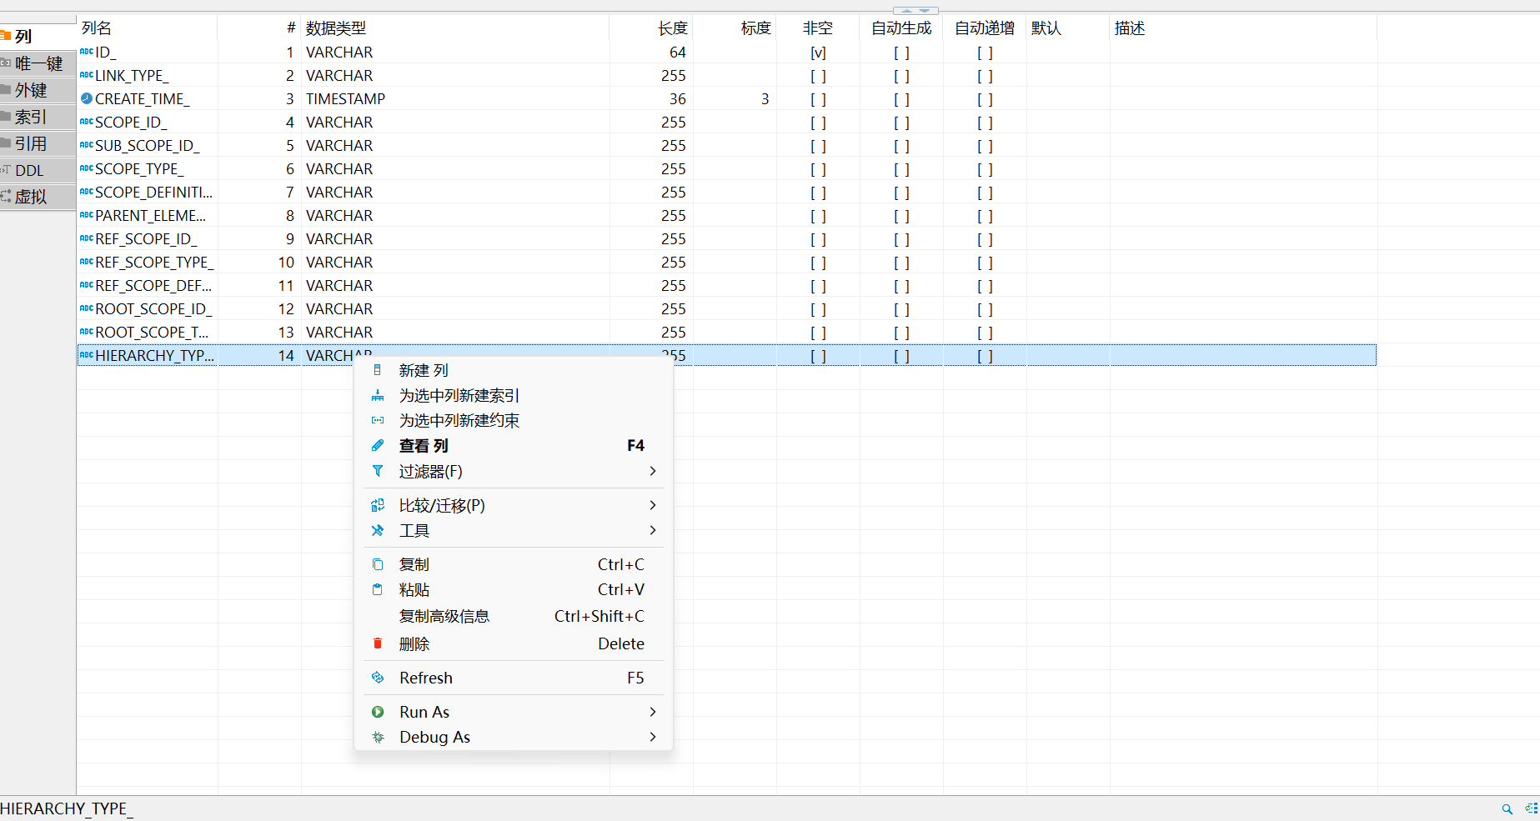The image size is (1540, 821).
Task: Click the filter icon beside 过滤器(F)
Action: [x=378, y=471]
